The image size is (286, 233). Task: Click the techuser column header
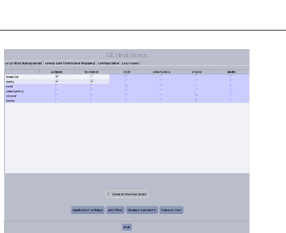tap(92, 72)
